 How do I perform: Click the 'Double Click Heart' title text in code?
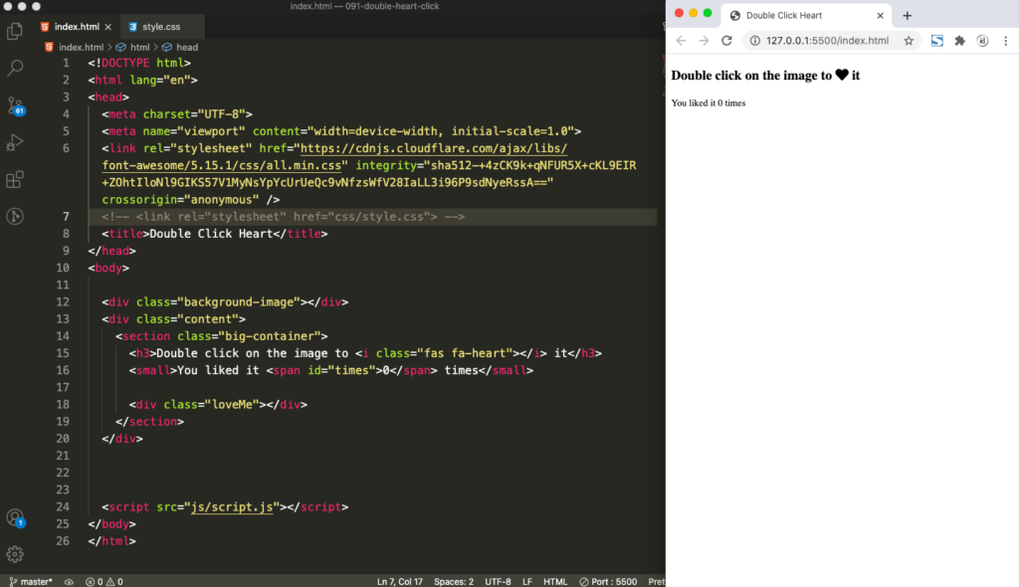(211, 234)
